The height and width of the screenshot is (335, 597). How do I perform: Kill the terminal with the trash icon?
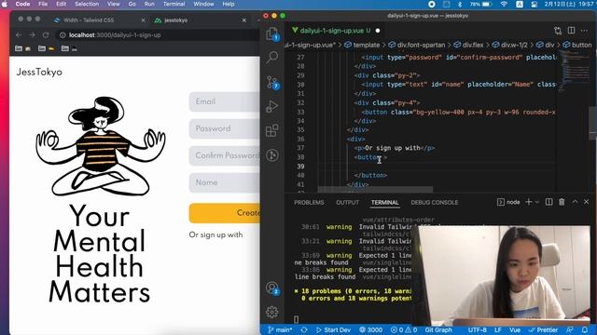point(562,202)
